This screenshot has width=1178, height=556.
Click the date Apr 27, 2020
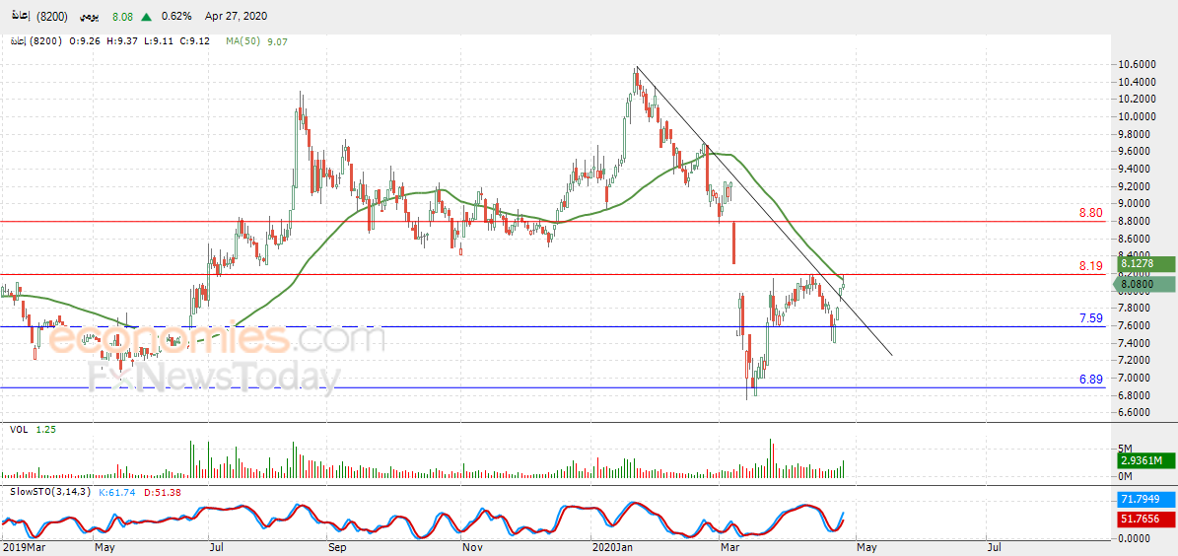(235, 16)
